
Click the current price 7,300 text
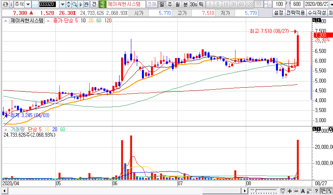(20, 13)
